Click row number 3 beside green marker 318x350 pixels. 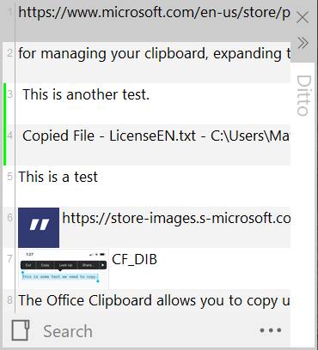tap(9, 94)
